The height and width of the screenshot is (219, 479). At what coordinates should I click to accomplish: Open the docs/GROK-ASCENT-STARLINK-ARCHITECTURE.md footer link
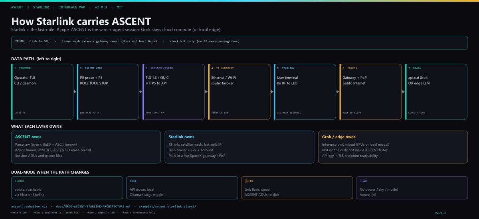point(93,207)
